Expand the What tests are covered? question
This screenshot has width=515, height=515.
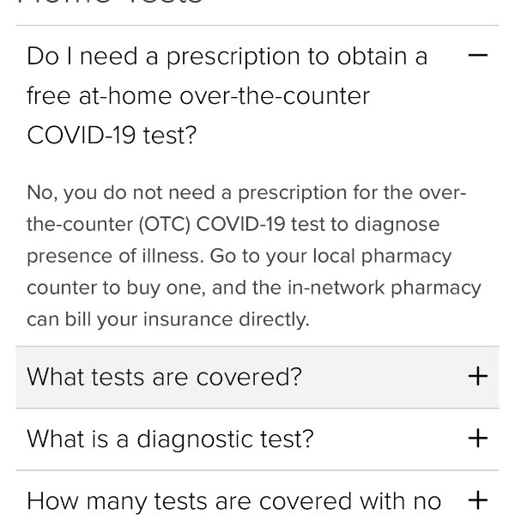164,377
